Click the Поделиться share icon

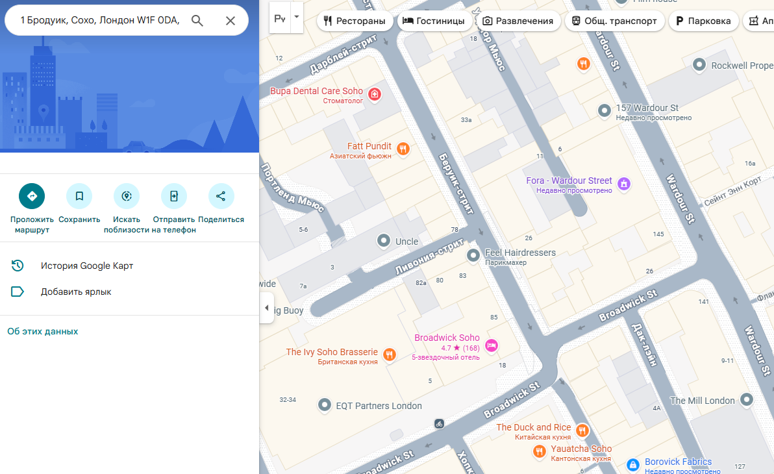pos(221,196)
